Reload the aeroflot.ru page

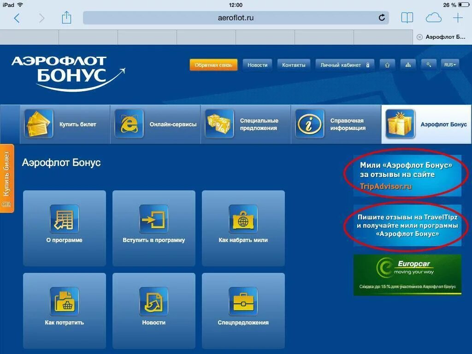click(382, 18)
